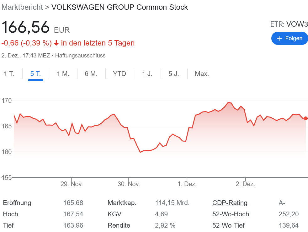Show the YTD chart range
The image size is (308, 232).
pos(119,74)
